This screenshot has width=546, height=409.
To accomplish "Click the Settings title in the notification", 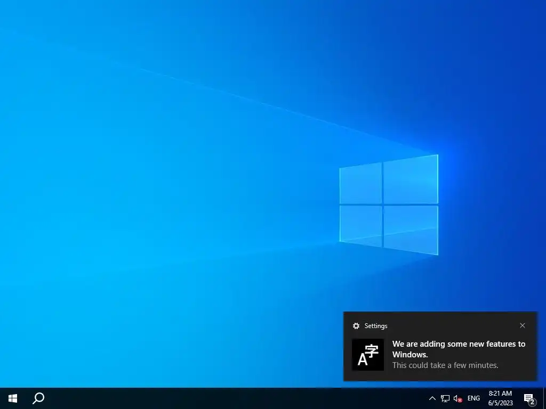I will click(376, 326).
